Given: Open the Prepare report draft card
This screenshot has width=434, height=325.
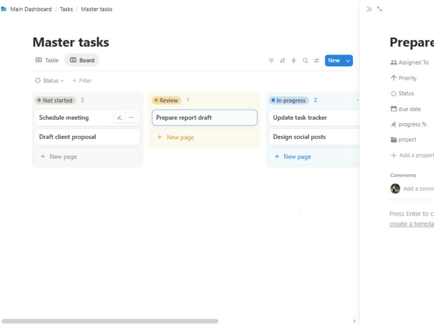Looking at the screenshot, I should pos(204,117).
